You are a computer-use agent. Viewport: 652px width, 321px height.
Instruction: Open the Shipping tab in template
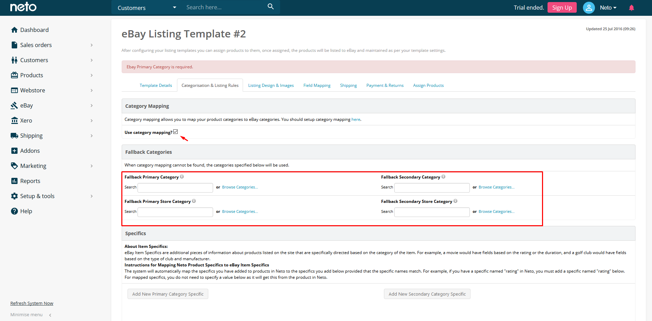pos(349,85)
